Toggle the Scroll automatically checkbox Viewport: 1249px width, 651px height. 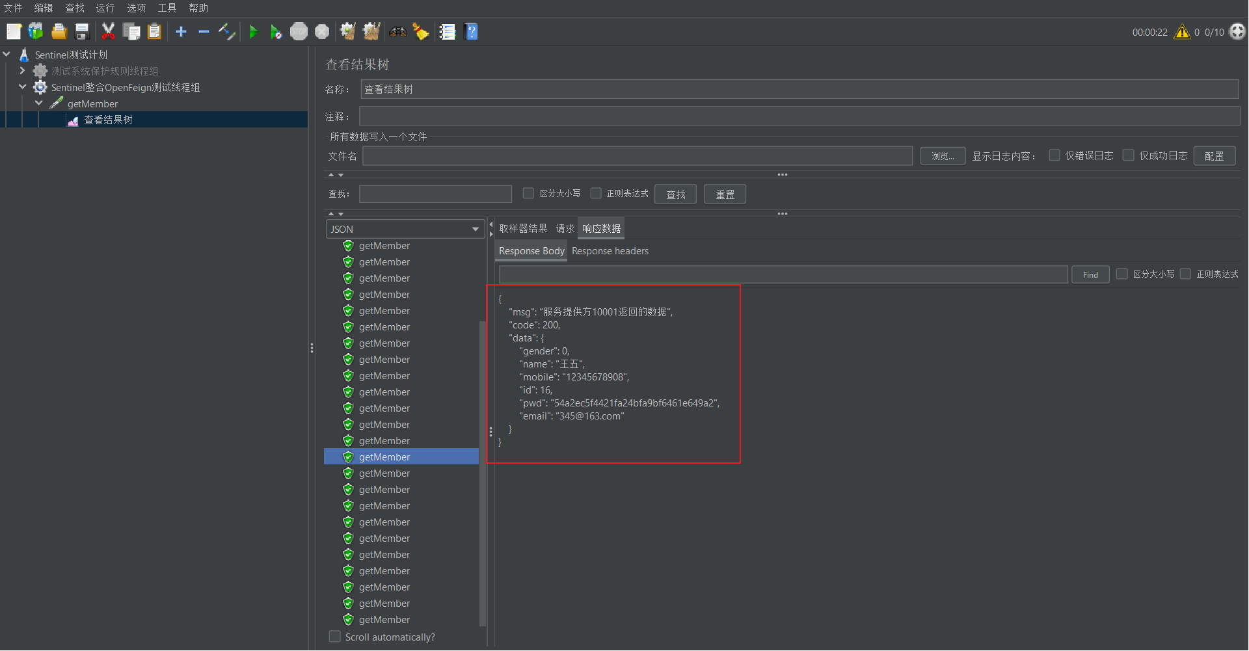point(335,637)
